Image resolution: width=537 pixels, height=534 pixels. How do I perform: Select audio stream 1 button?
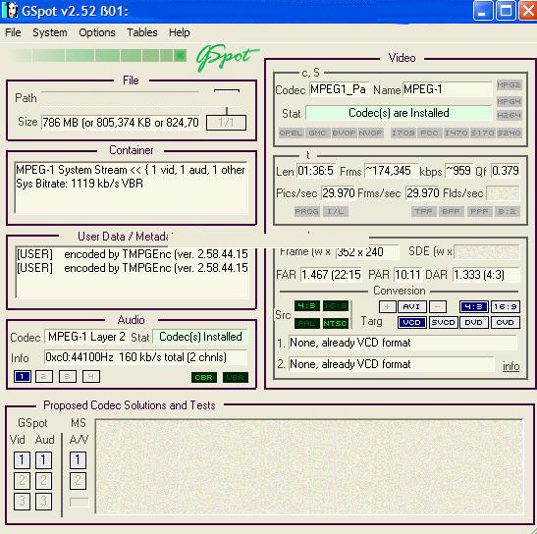pyautogui.click(x=23, y=377)
